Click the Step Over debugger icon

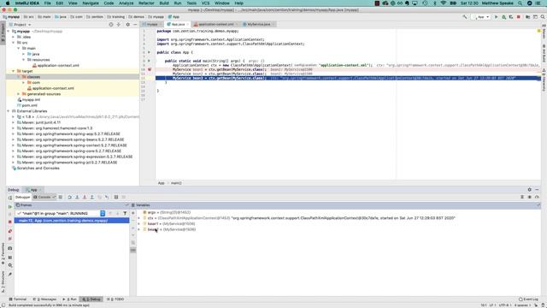[x=69, y=198]
